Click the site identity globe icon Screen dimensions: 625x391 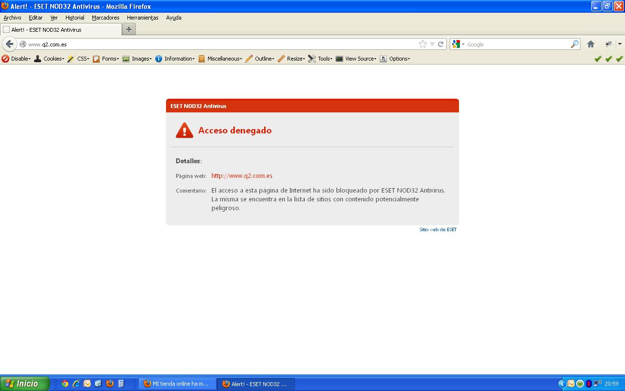pos(22,44)
